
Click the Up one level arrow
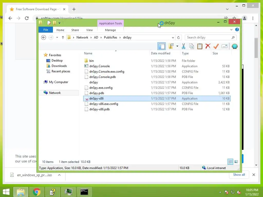pos(63,37)
